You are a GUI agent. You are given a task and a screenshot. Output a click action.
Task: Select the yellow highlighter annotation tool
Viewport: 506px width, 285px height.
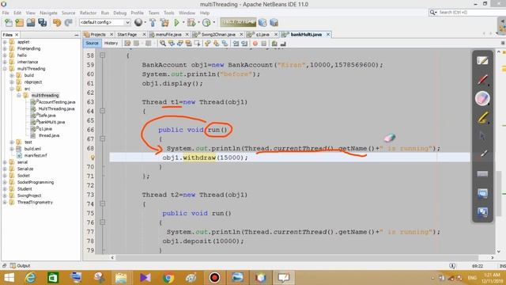tap(482, 118)
